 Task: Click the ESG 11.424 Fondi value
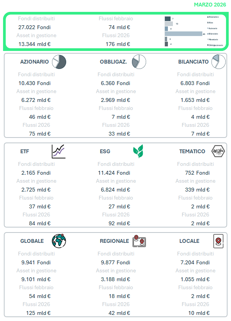click(114, 173)
